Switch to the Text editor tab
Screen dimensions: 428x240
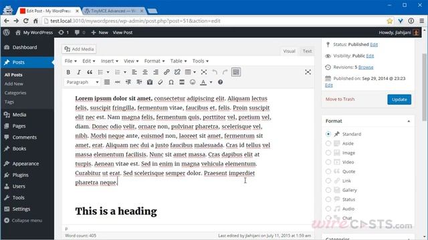(307, 51)
